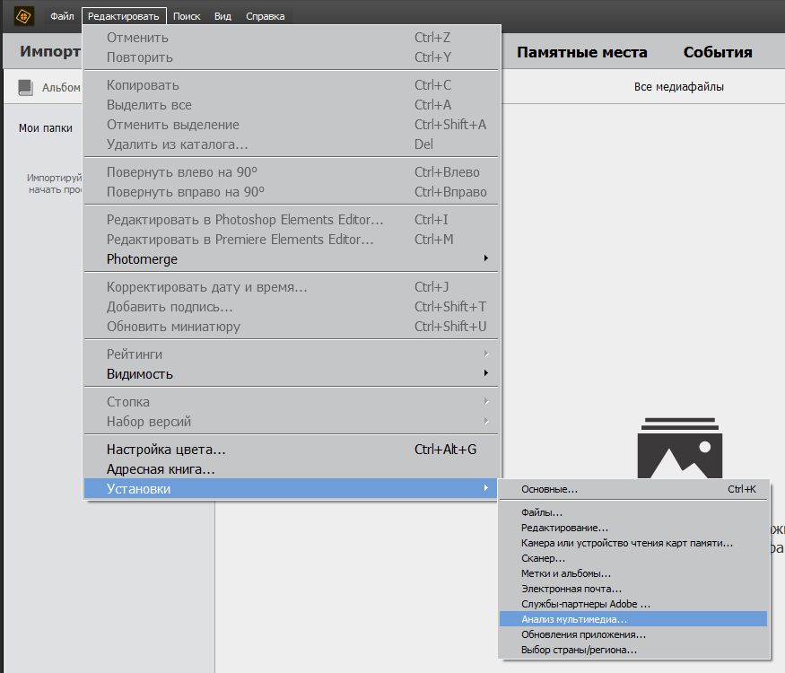Click the Elements Organizer app logo icon

click(23, 16)
